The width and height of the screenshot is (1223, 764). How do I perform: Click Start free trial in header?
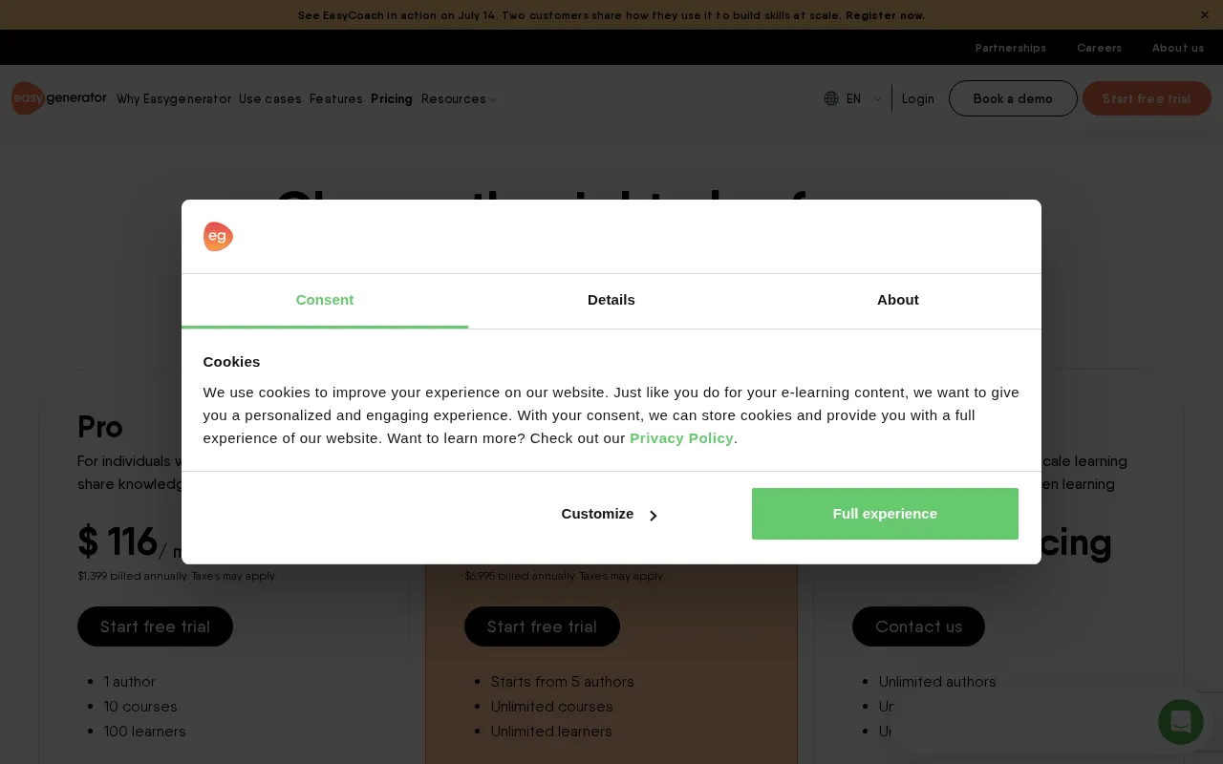pos(1147,98)
